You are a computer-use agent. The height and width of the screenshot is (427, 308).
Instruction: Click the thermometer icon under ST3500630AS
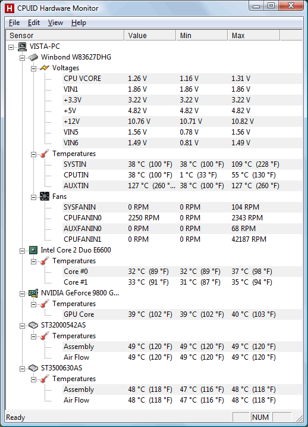[45, 379]
